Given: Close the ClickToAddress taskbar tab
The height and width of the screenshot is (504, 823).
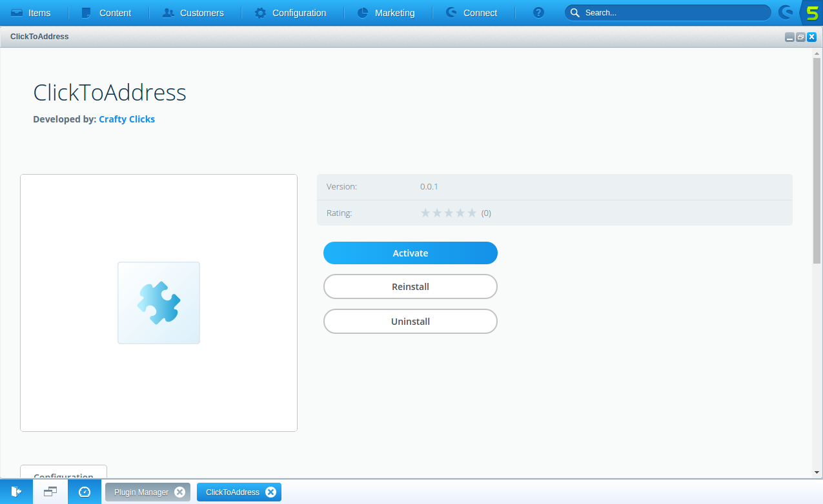Looking at the screenshot, I should pos(271,492).
